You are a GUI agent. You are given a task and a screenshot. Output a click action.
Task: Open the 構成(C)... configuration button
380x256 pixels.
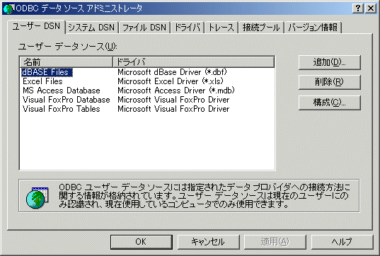click(330, 103)
